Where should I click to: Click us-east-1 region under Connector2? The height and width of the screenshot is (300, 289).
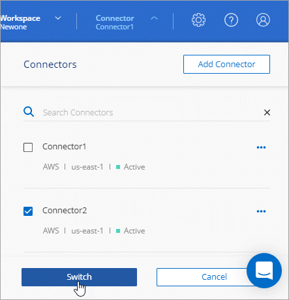tap(87, 231)
